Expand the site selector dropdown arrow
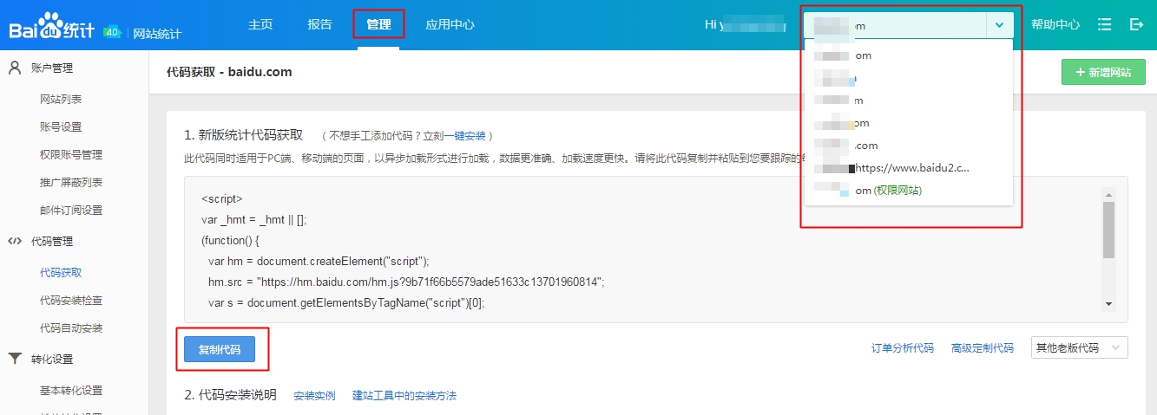 click(x=999, y=25)
